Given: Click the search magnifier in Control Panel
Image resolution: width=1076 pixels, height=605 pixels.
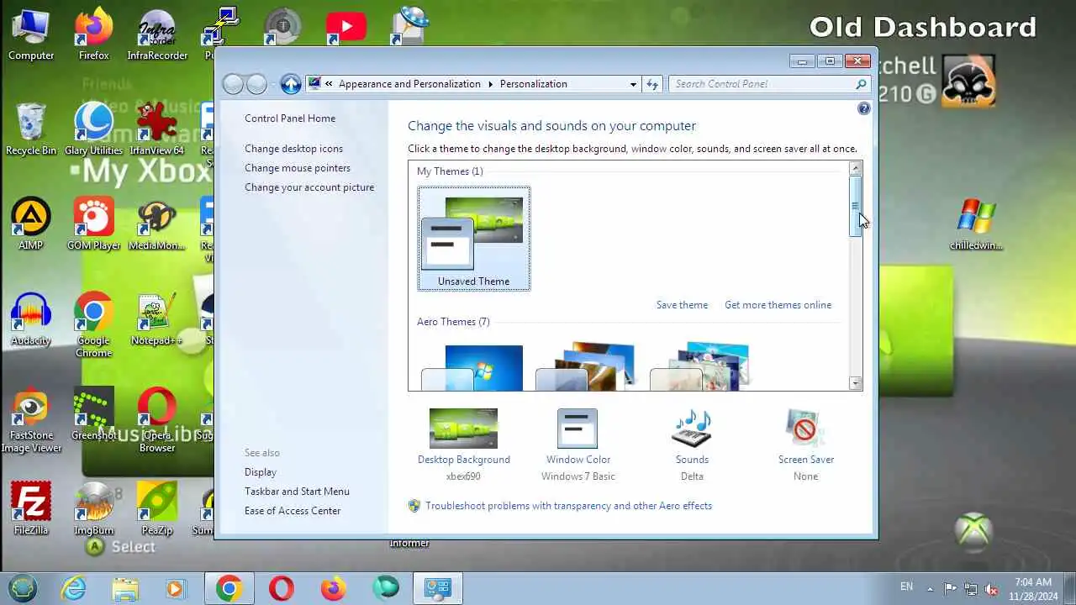Looking at the screenshot, I should point(861,84).
